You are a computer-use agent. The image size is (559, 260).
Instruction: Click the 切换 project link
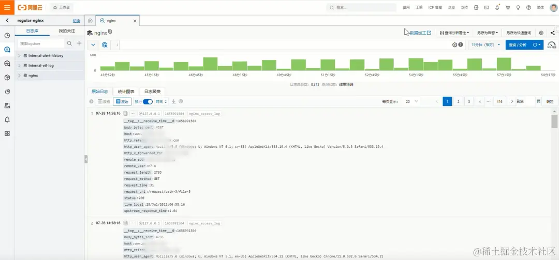click(76, 21)
